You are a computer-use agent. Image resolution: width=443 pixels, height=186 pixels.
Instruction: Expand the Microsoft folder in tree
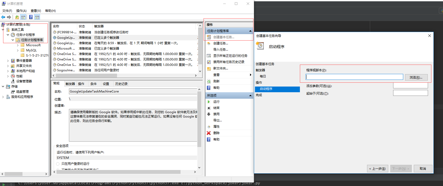18,45
